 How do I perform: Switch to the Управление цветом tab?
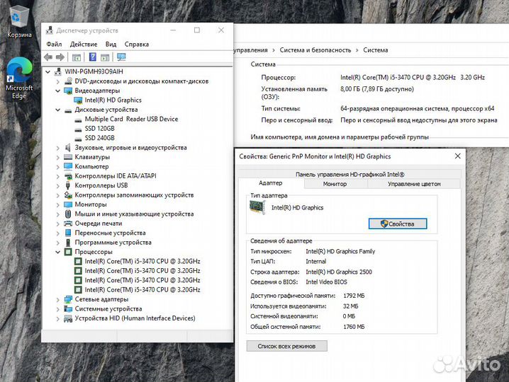(x=414, y=184)
